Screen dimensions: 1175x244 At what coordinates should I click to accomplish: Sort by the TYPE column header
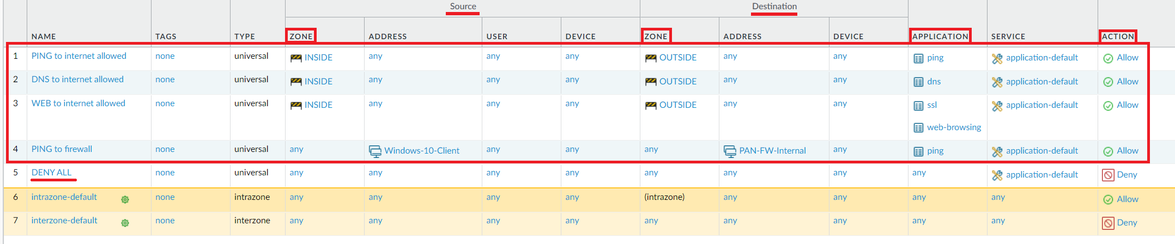tap(245, 36)
